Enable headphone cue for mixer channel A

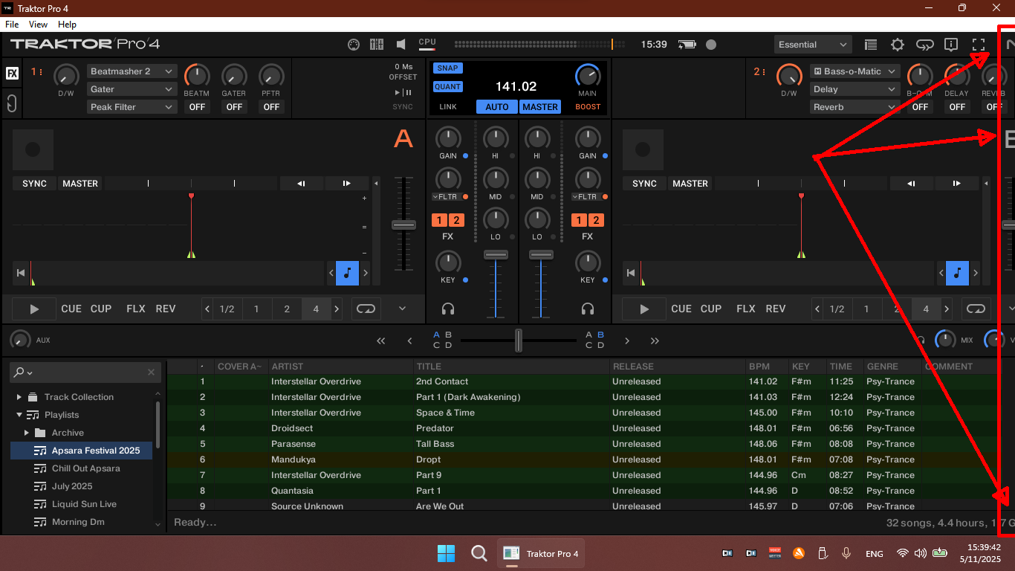click(x=448, y=309)
